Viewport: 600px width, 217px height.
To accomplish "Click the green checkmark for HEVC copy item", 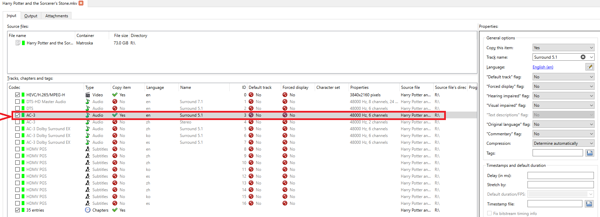I will coord(115,95).
